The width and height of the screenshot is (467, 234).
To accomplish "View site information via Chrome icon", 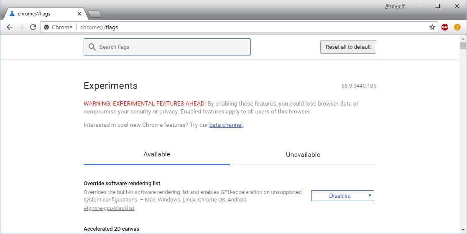I will click(x=46, y=27).
